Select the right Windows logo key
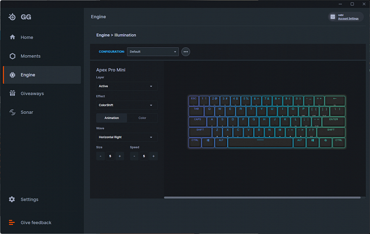The image size is (370, 234). 312,142
